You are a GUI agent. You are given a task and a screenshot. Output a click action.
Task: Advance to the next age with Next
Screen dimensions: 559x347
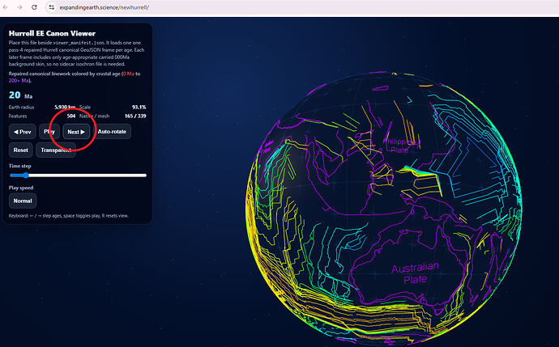tap(76, 132)
